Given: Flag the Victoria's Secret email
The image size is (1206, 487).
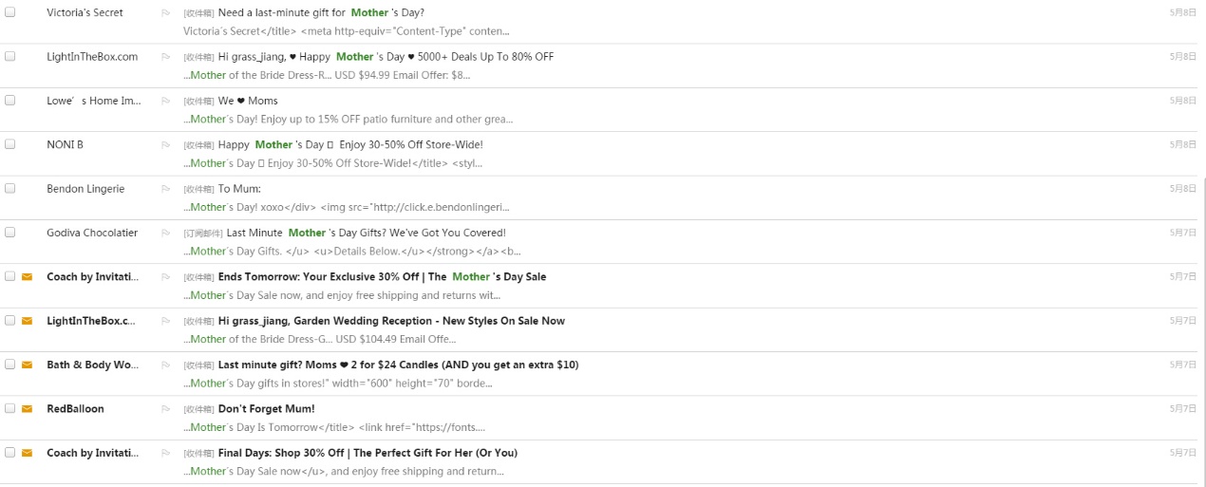Looking at the screenshot, I should click(166, 13).
